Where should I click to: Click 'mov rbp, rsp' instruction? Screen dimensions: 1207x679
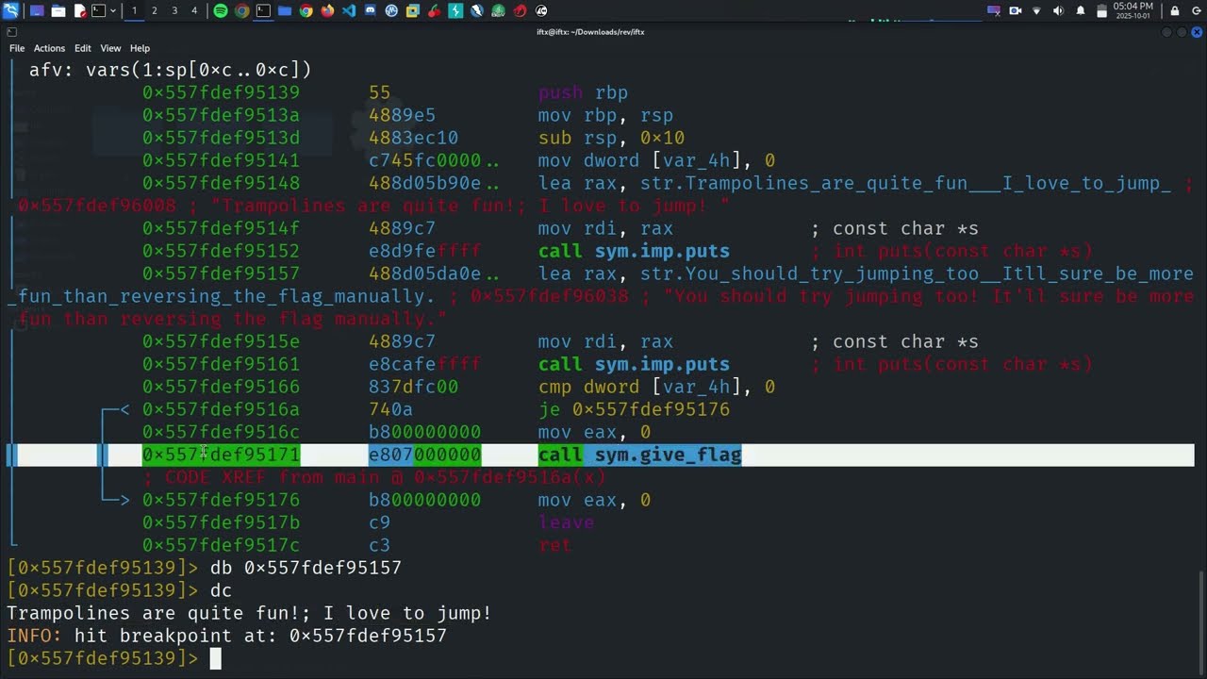pyautogui.click(x=605, y=116)
